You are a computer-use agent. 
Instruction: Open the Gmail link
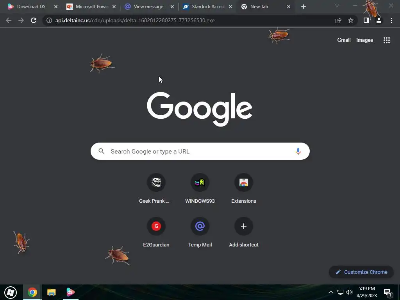[344, 40]
